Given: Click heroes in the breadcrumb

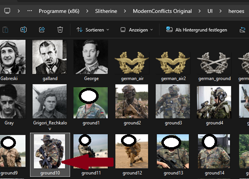Looking at the screenshot, I should coord(236,11).
